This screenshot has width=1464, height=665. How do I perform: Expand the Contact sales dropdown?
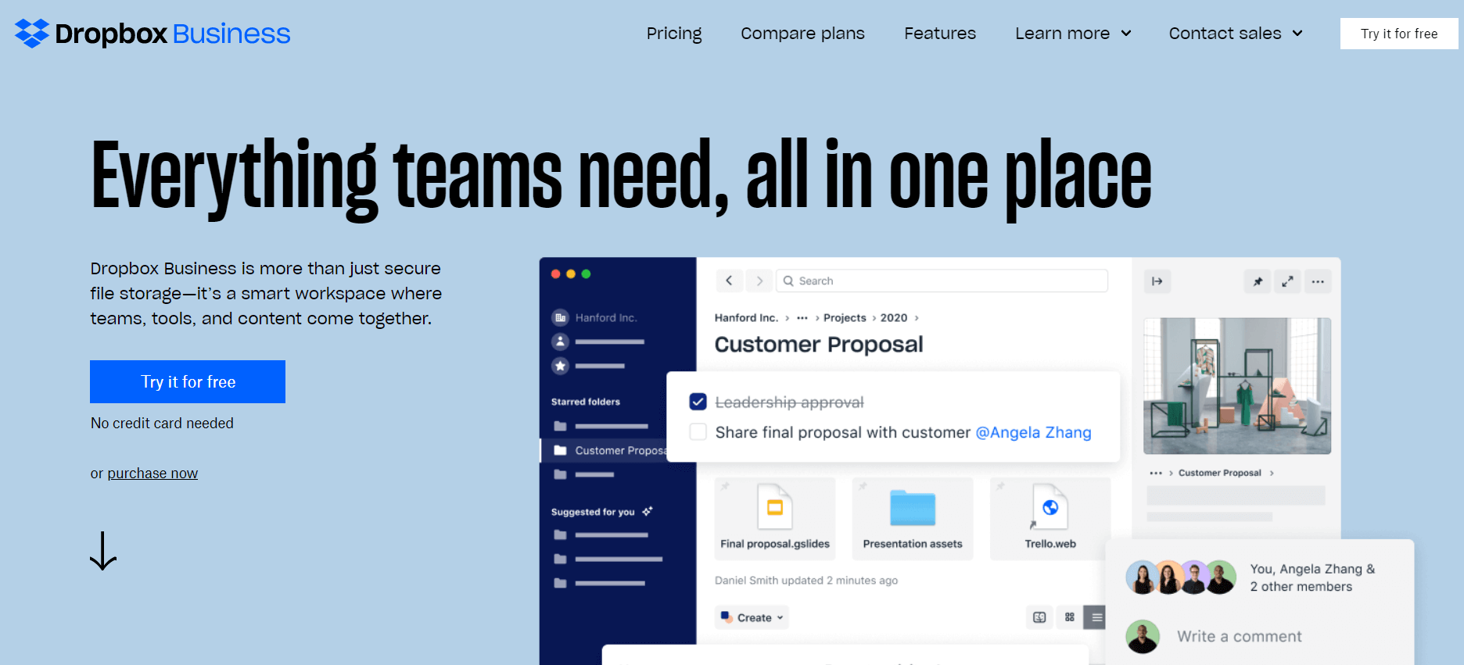(1236, 34)
